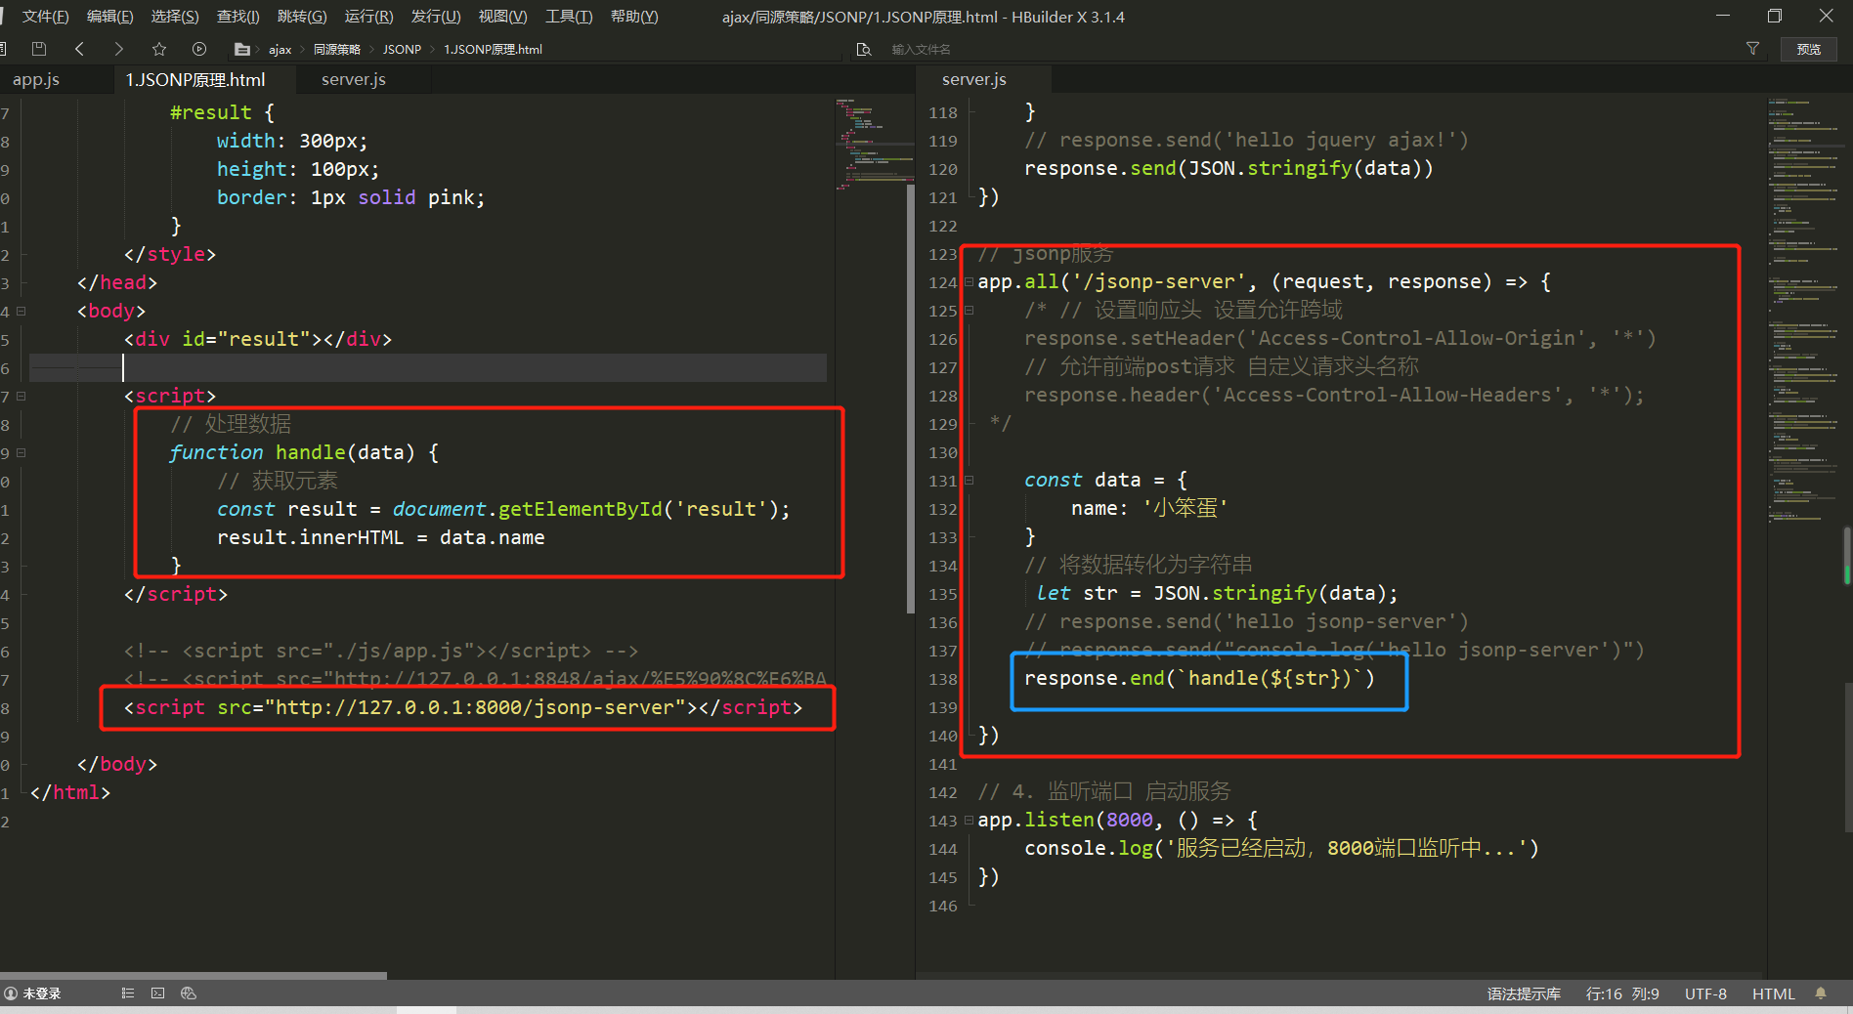Collapse the body tag fold marker
Viewport: 1853px width, 1014px height.
pyautogui.click(x=21, y=311)
